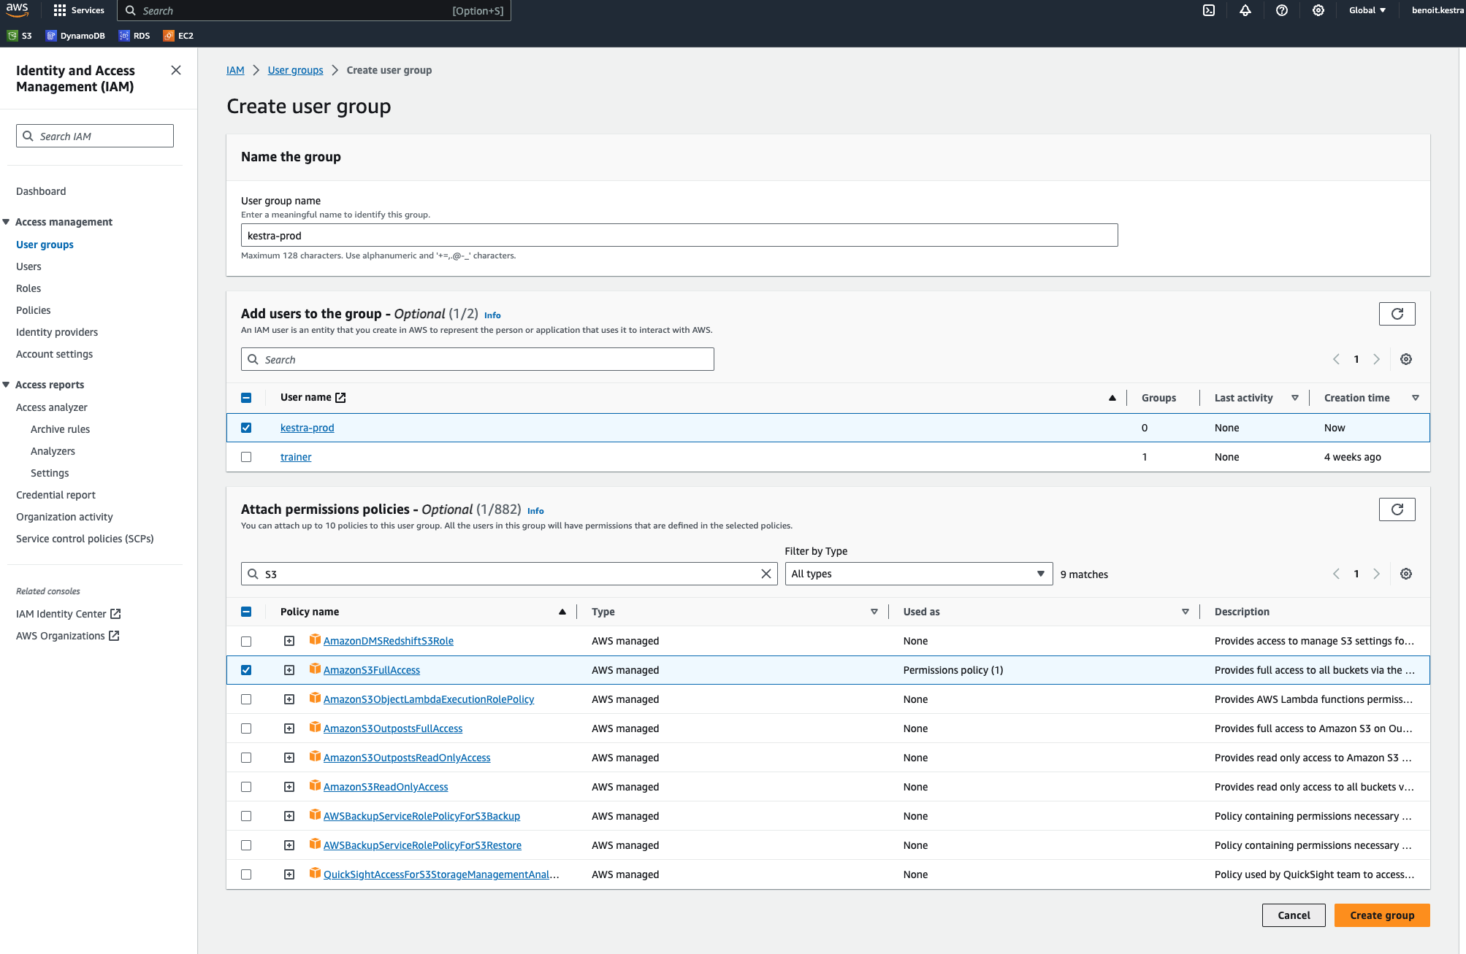The width and height of the screenshot is (1466, 954).
Task: Open the User groups breadcrumb link
Action: (295, 70)
